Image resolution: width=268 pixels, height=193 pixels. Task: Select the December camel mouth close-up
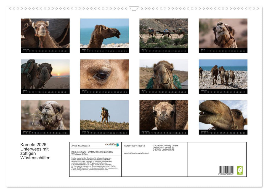(223, 115)
